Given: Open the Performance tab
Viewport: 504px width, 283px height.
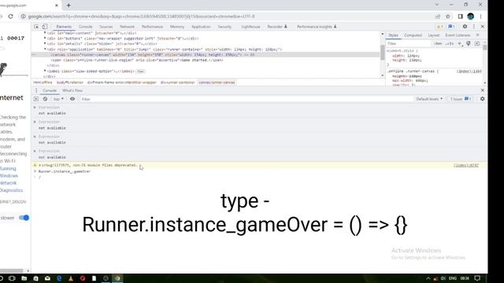Looking at the screenshot, I should pos(152,27).
